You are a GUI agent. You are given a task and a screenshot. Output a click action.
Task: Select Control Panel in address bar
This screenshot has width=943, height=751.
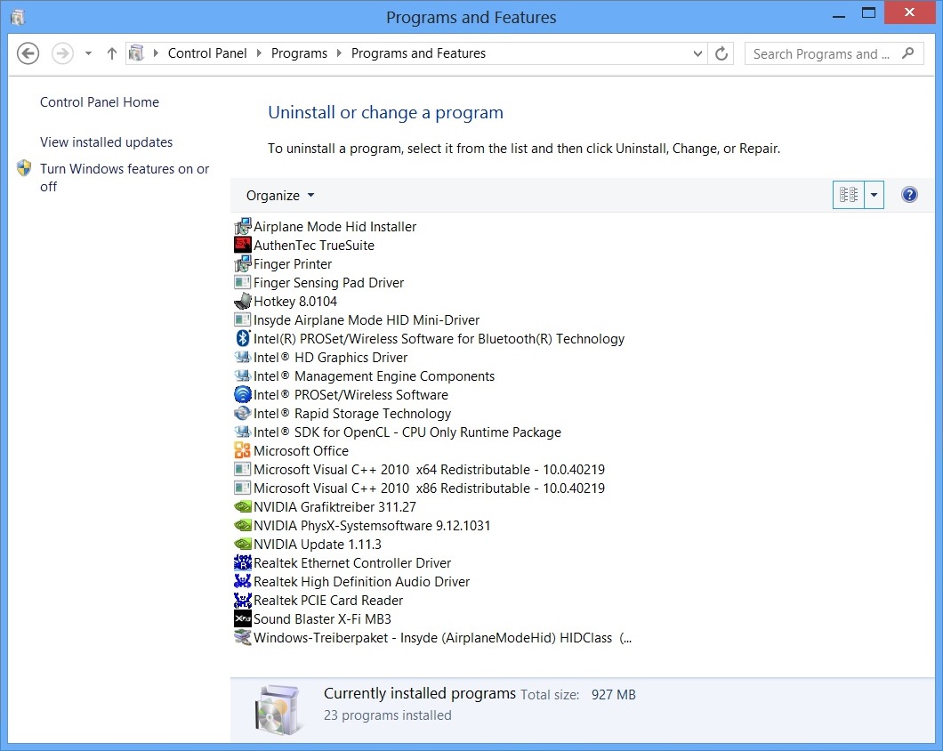click(207, 53)
